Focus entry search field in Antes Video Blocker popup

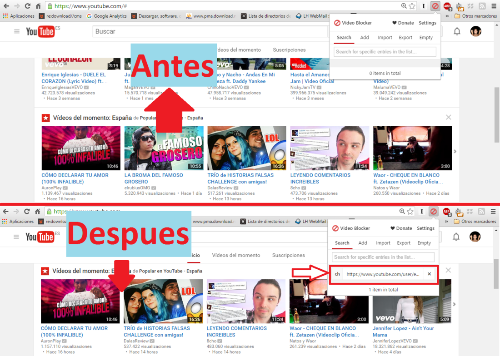(385, 52)
